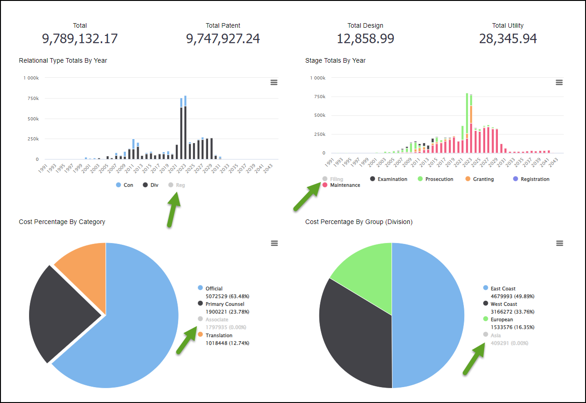The width and height of the screenshot is (586, 403).
Task: Select the East Coast legend item
Action: coord(503,289)
